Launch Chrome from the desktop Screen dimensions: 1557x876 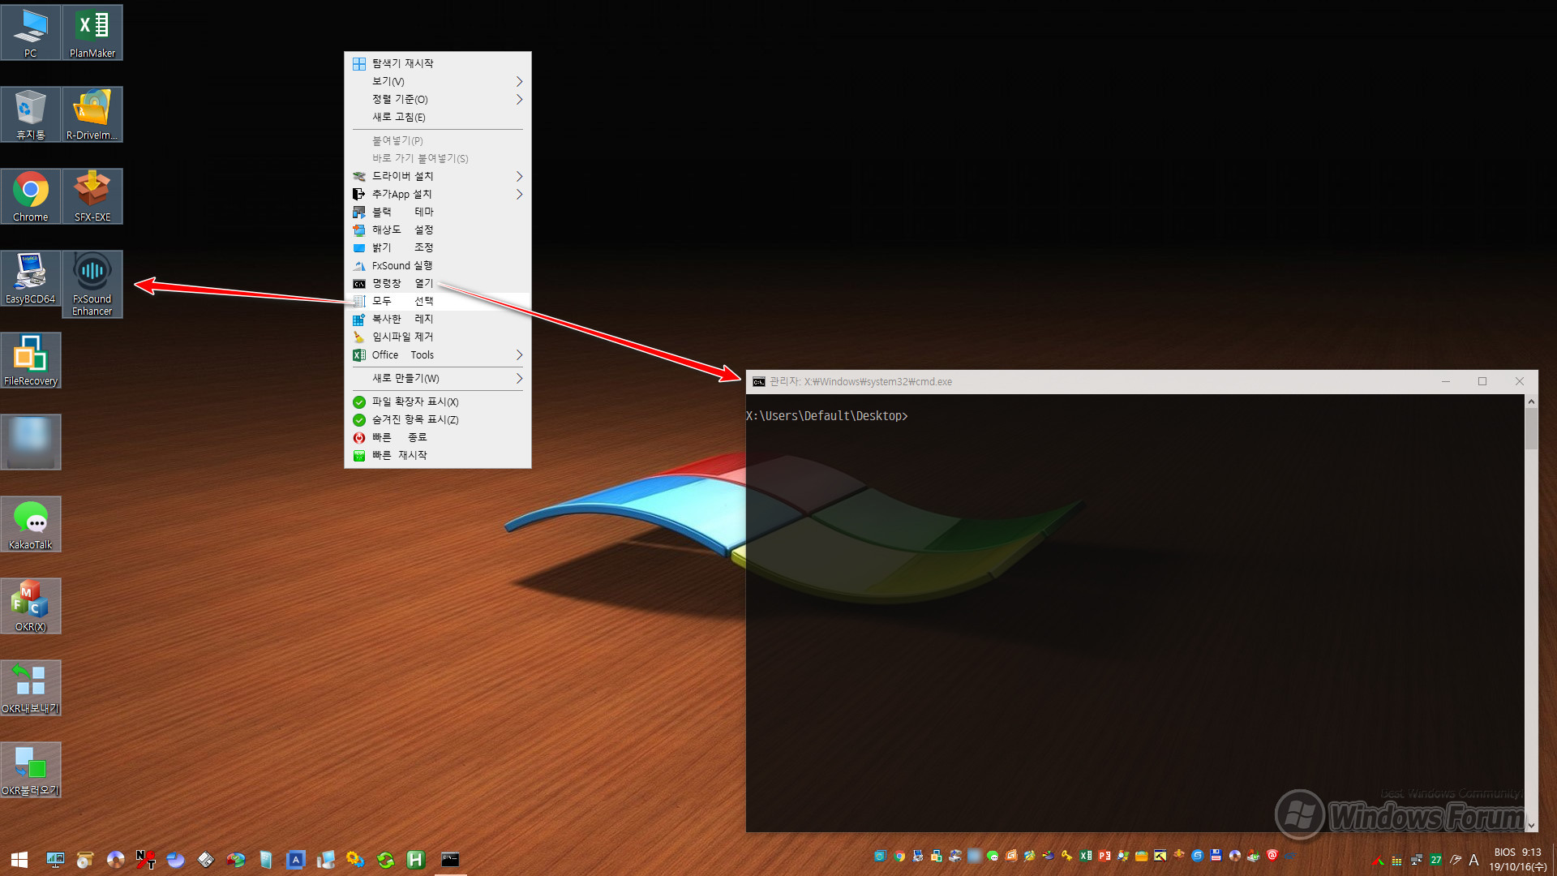pyautogui.click(x=31, y=196)
